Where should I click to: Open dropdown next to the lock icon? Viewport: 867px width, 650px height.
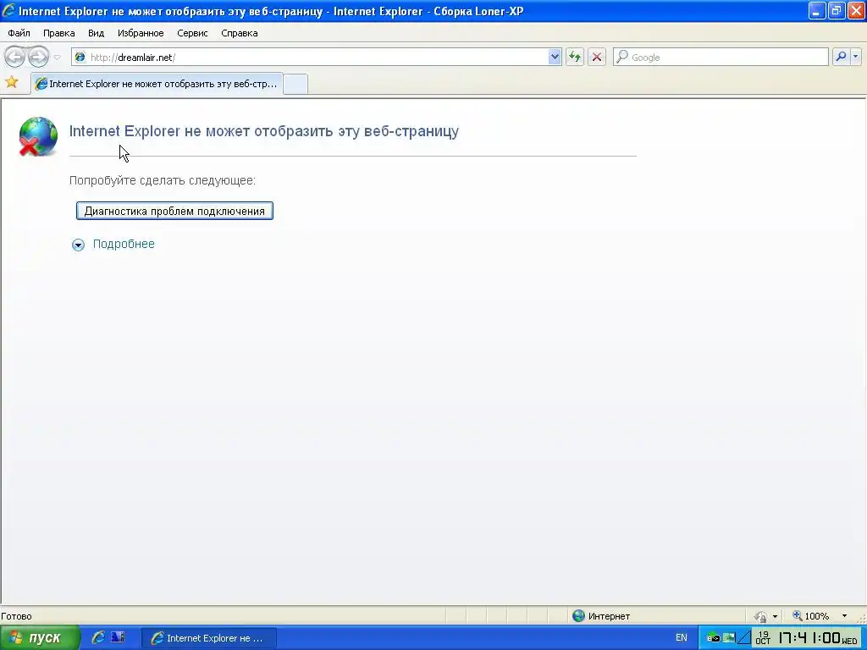point(775,616)
